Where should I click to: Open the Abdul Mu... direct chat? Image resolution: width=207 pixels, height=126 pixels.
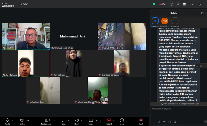165,22
